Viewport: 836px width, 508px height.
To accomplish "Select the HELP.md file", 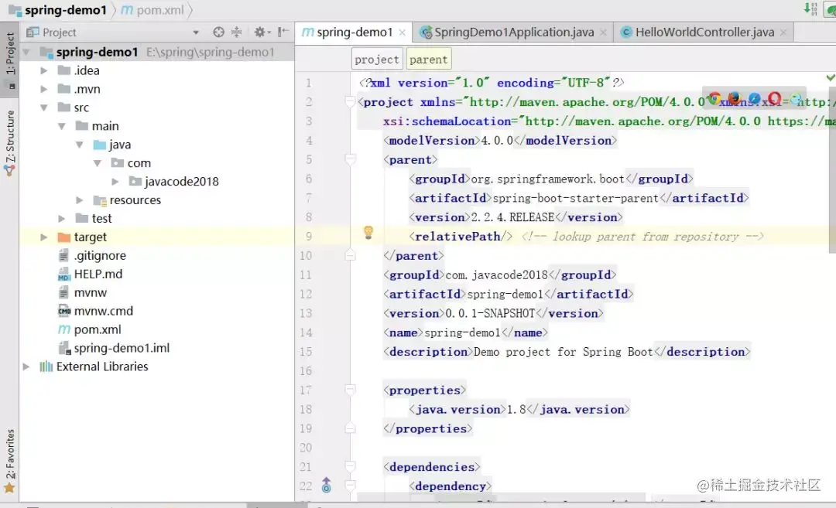I will point(98,274).
